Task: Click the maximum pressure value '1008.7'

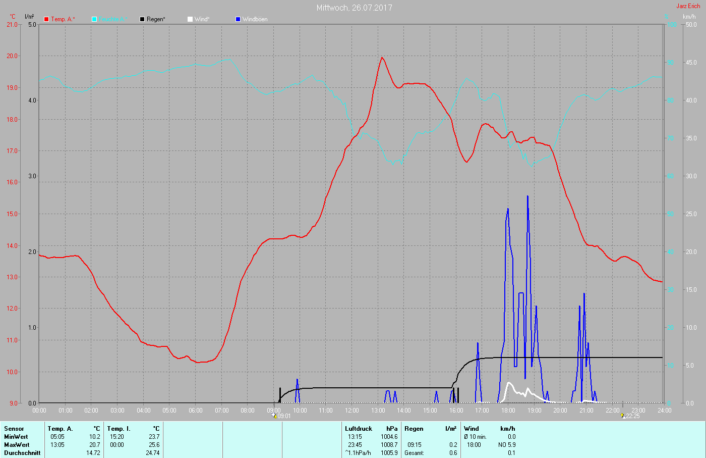Action: pyautogui.click(x=389, y=445)
